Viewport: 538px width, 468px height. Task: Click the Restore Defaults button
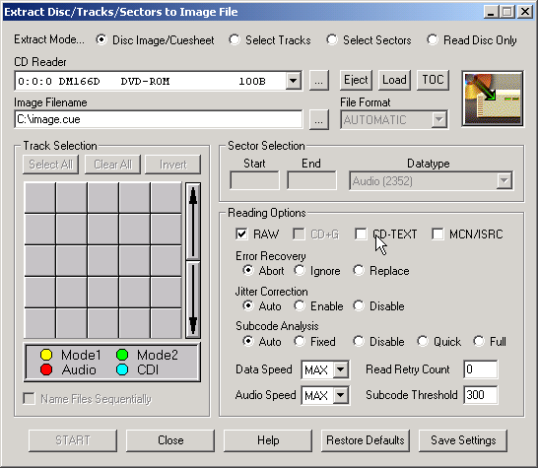coord(366,440)
